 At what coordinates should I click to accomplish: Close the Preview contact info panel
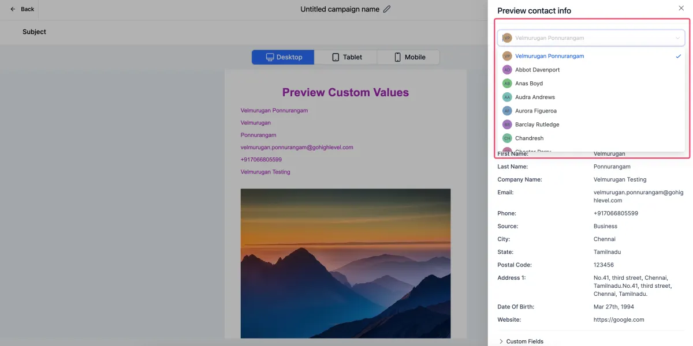tap(680, 8)
